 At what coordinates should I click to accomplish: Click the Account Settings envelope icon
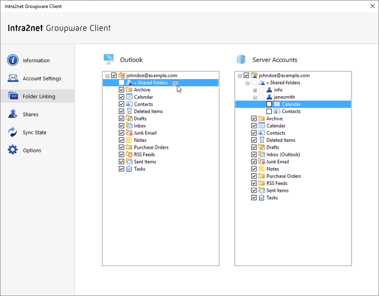13,78
